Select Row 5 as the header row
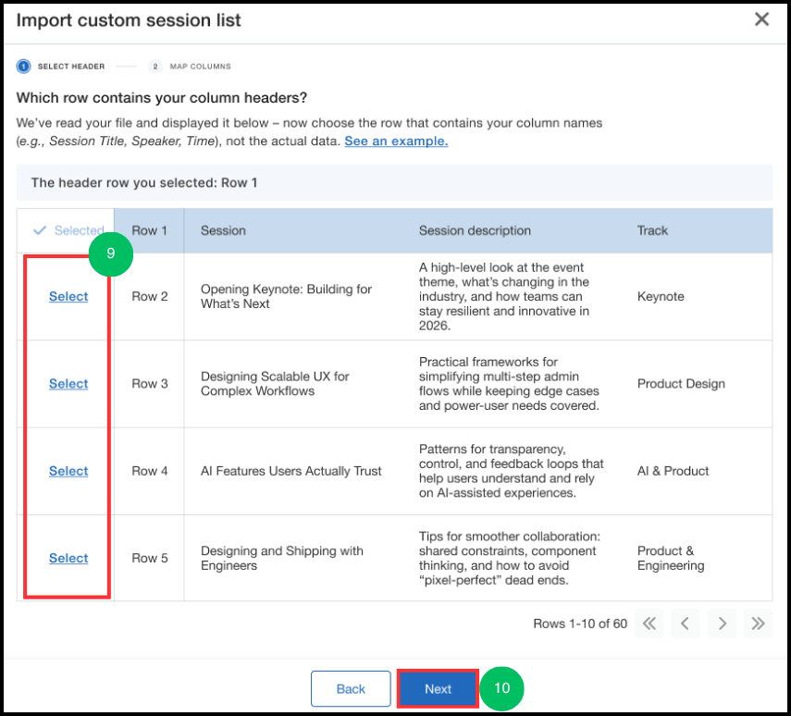Viewport: 791px width, 716px height. pos(68,558)
